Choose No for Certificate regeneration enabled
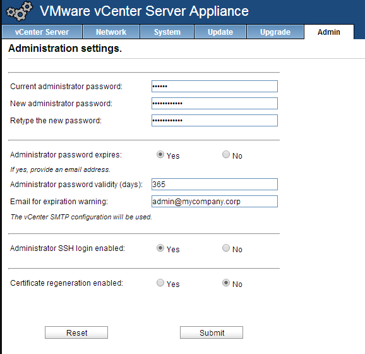365x354 pixels. (226, 283)
